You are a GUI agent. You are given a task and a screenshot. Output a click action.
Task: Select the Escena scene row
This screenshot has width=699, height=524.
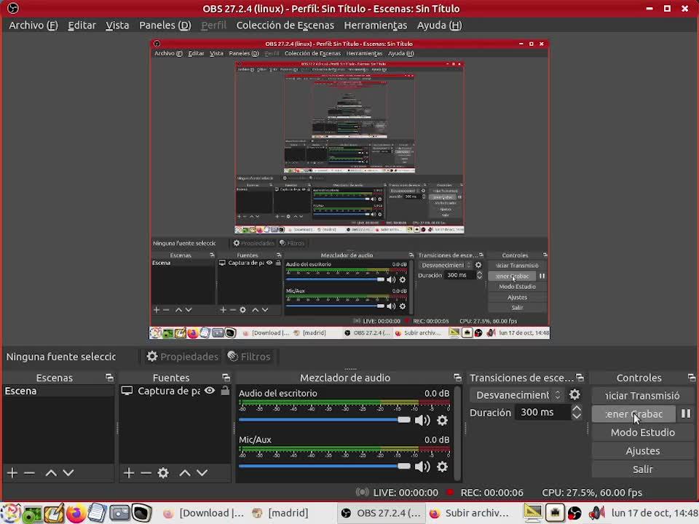point(58,392)
